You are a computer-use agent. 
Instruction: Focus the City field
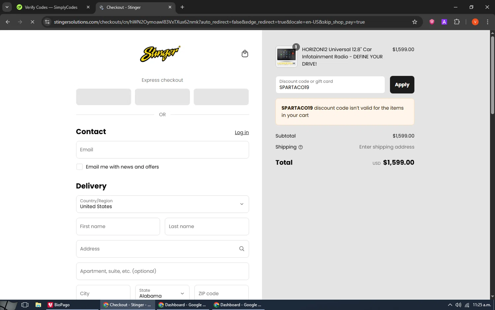(103, 293)
